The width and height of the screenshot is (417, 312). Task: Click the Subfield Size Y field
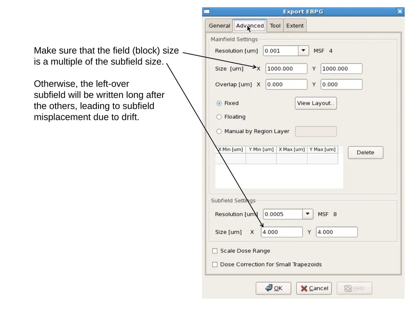point(337,232)
